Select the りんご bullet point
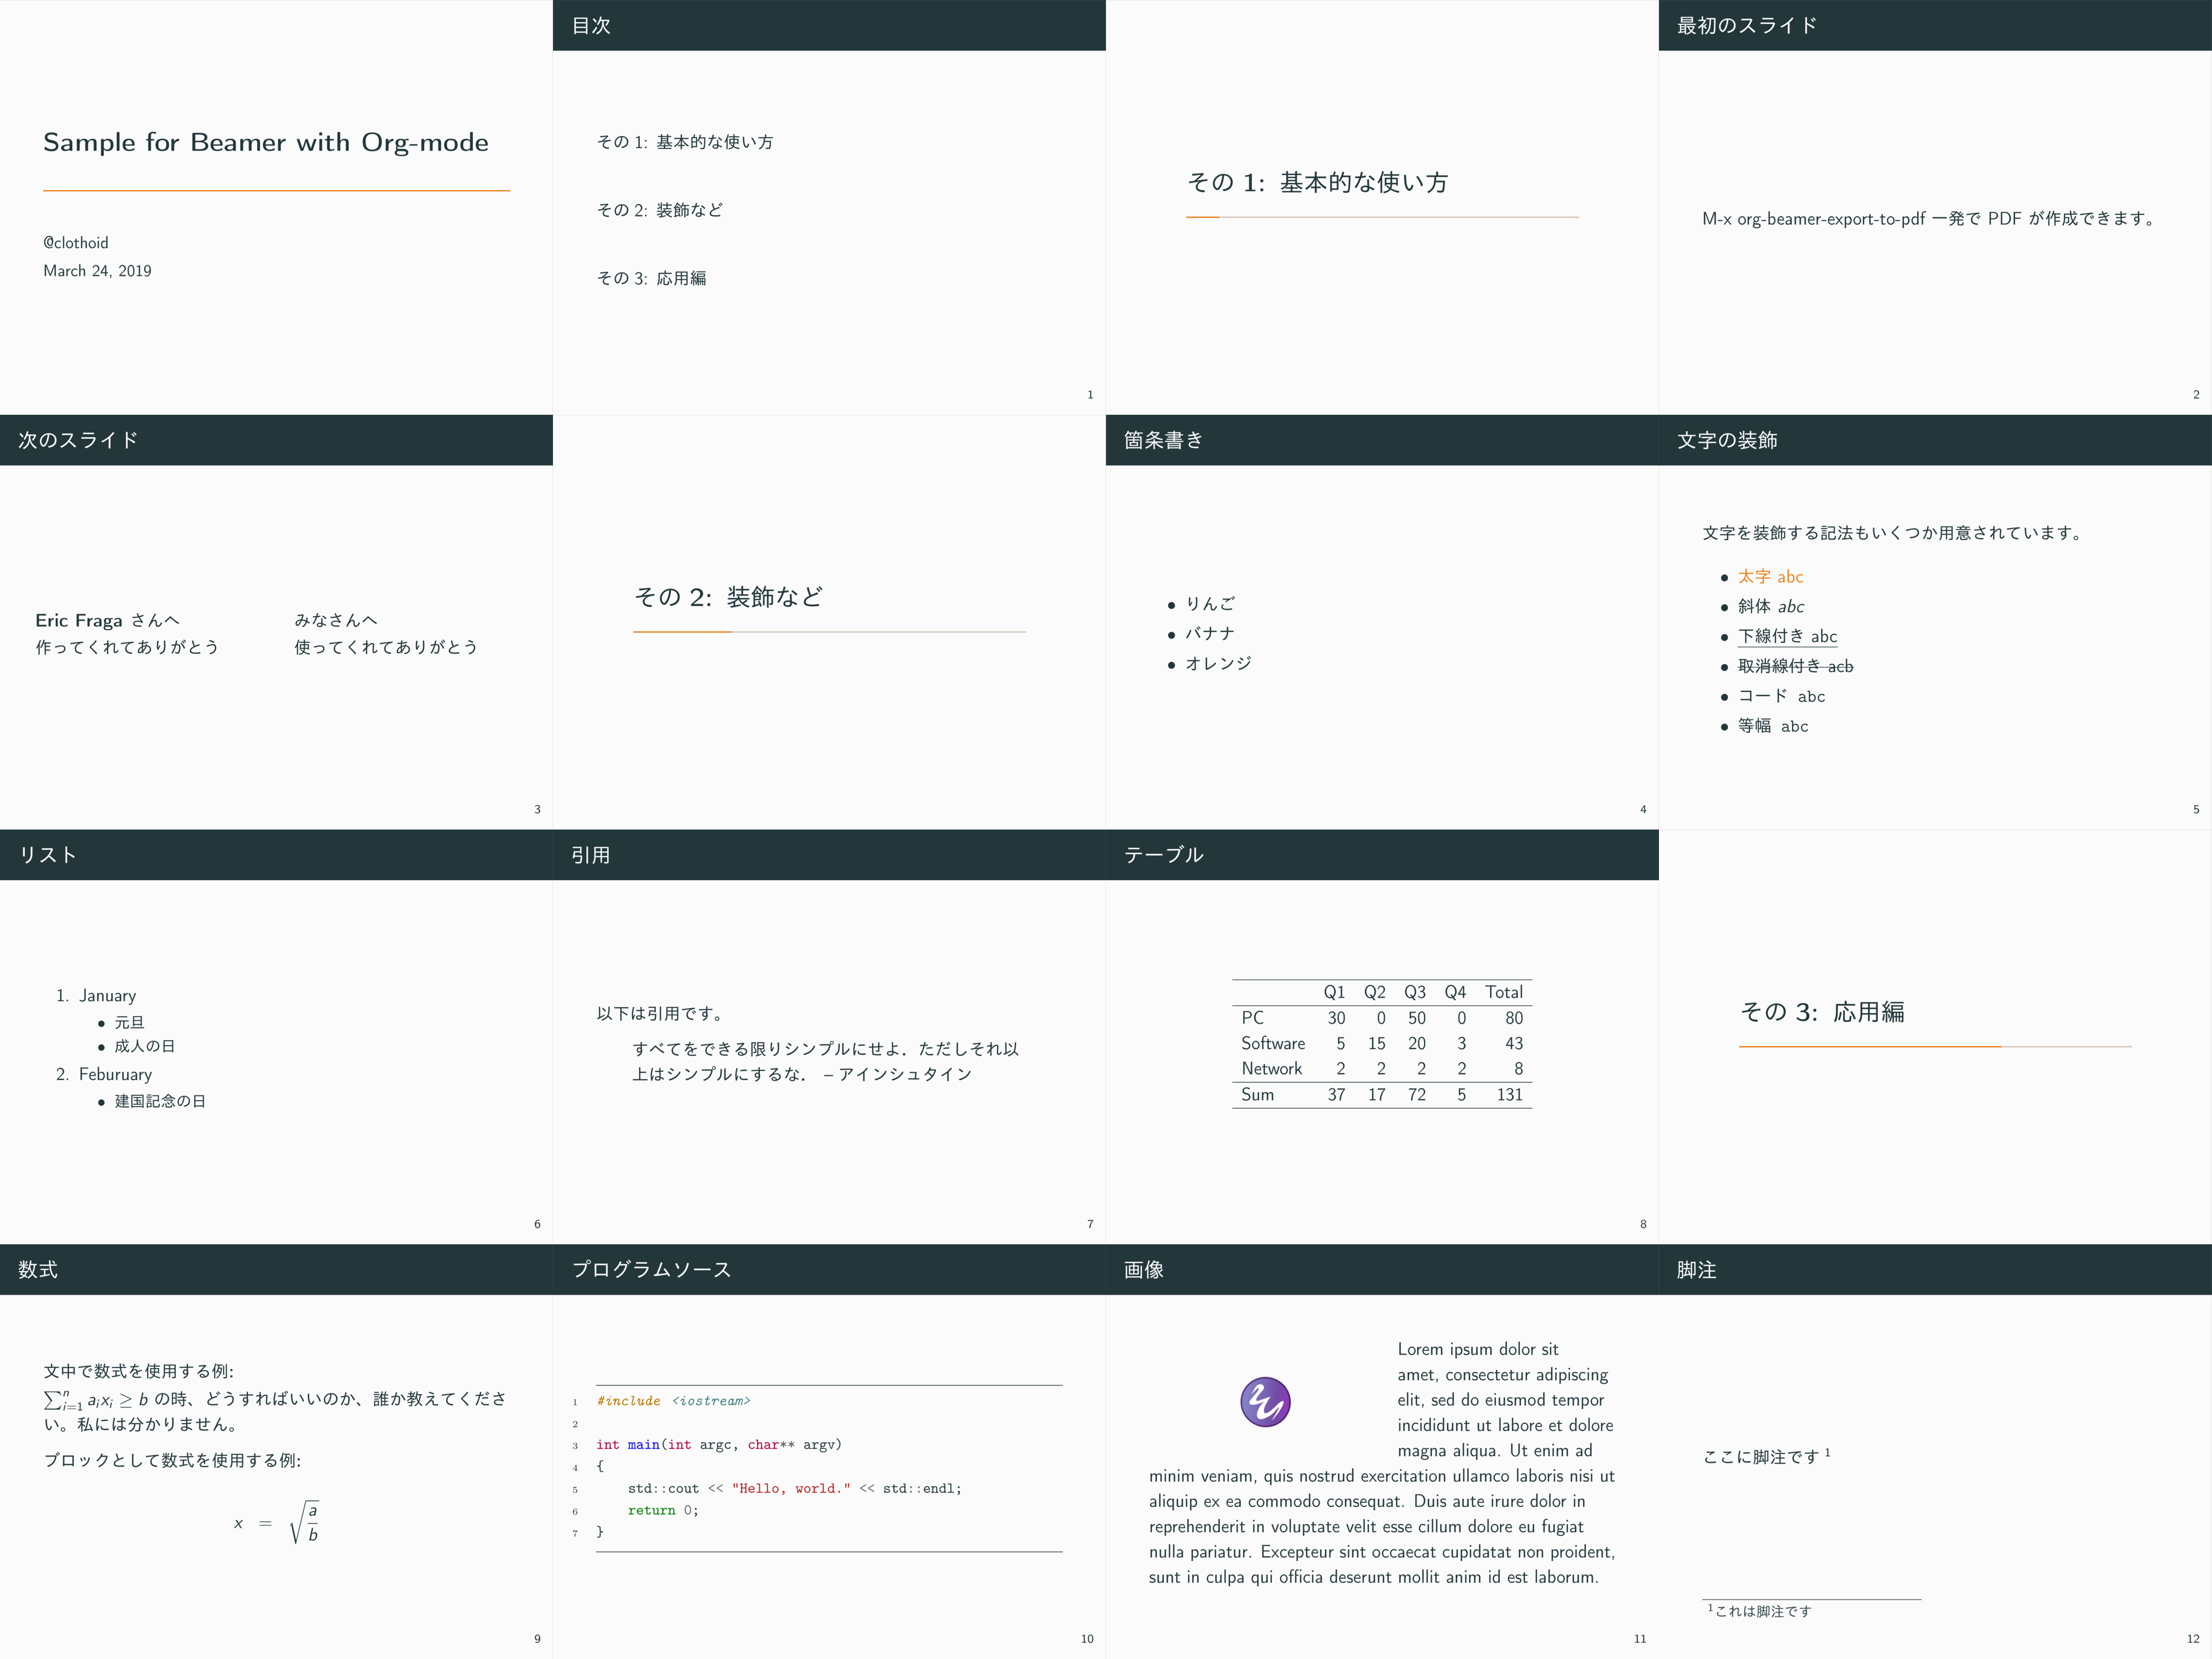 coord(1211,603)
